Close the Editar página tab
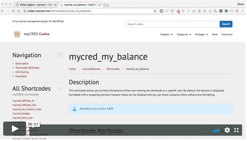The height and width of the screenshot is (141, 247). point(55,5)
